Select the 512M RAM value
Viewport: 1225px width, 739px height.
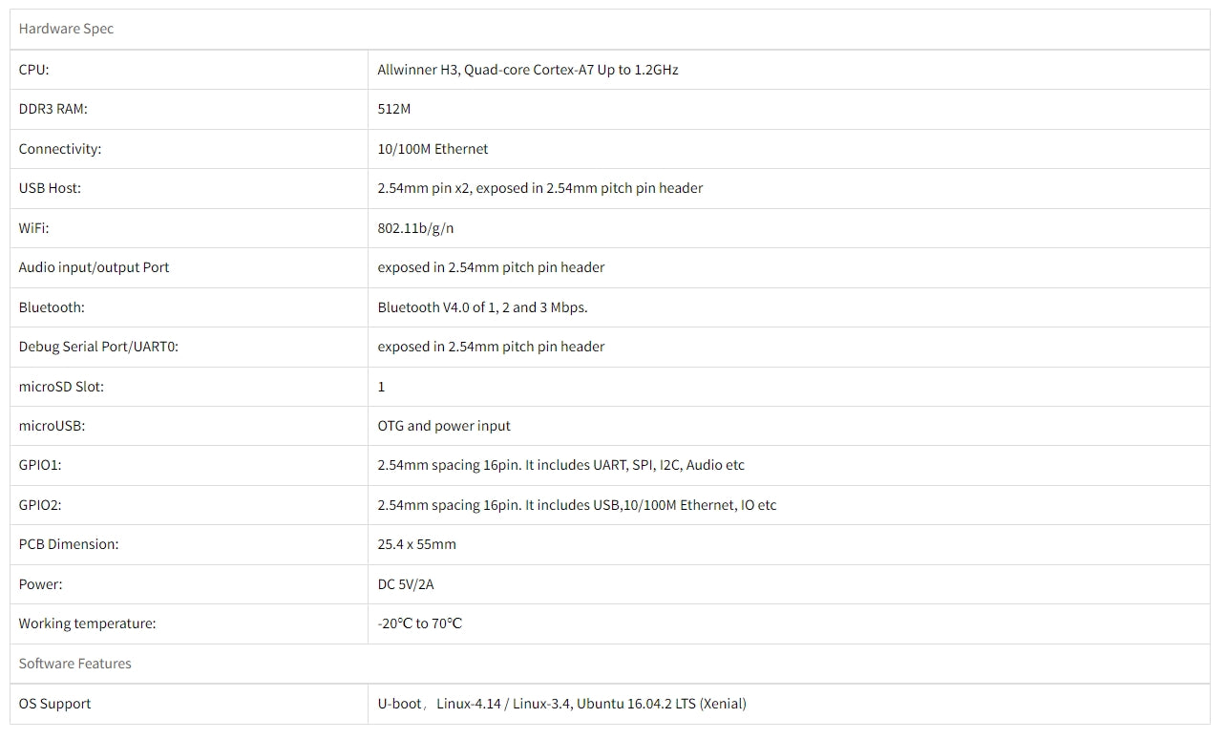(393, 109)
